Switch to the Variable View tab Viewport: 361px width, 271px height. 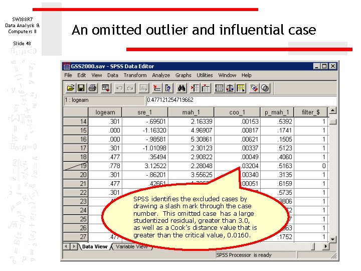pos(131,246)
